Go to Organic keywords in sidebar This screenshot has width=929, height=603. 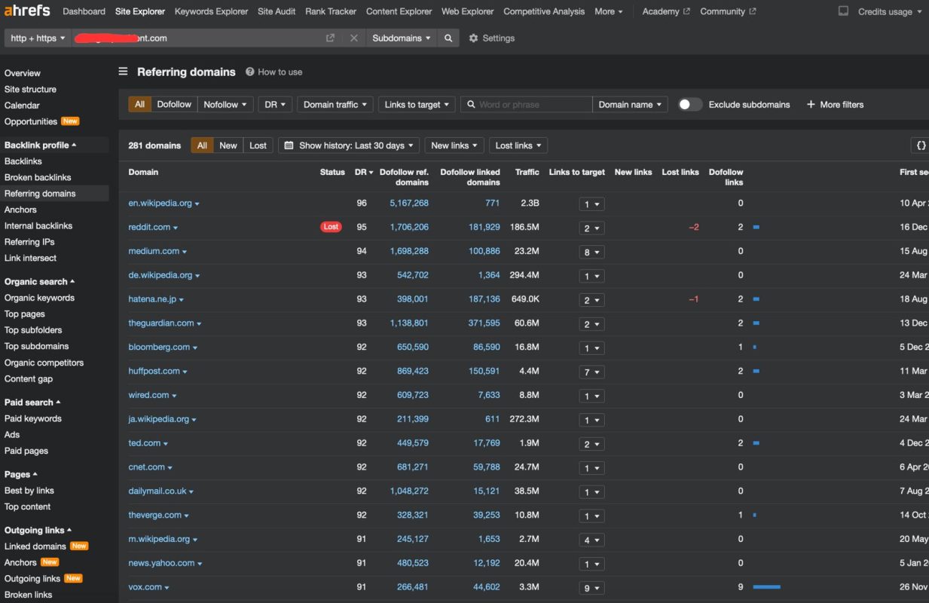39,298
